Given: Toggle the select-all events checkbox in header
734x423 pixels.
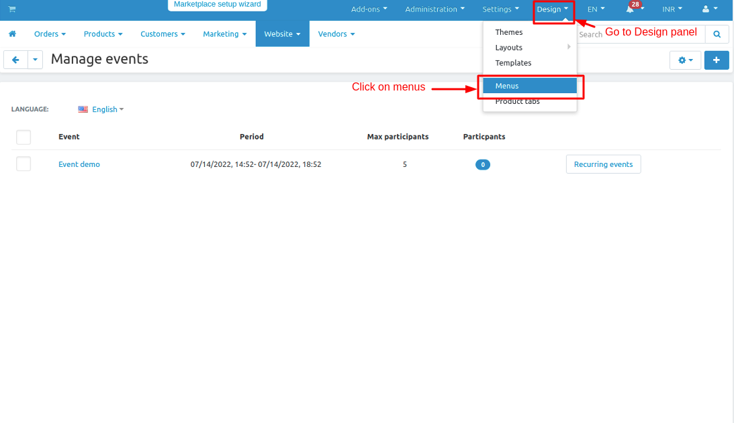Looking at the screenshot, I should click(x=24, y=137).
